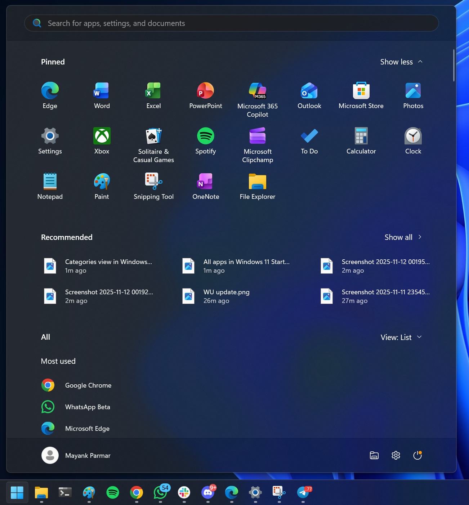Click the search input field
This screenshot has width=469, height=505.
[x=231, y=23]
